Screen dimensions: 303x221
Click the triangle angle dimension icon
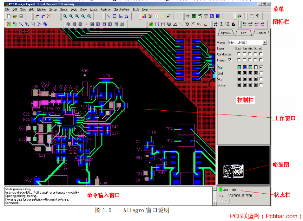coord(175,24)
